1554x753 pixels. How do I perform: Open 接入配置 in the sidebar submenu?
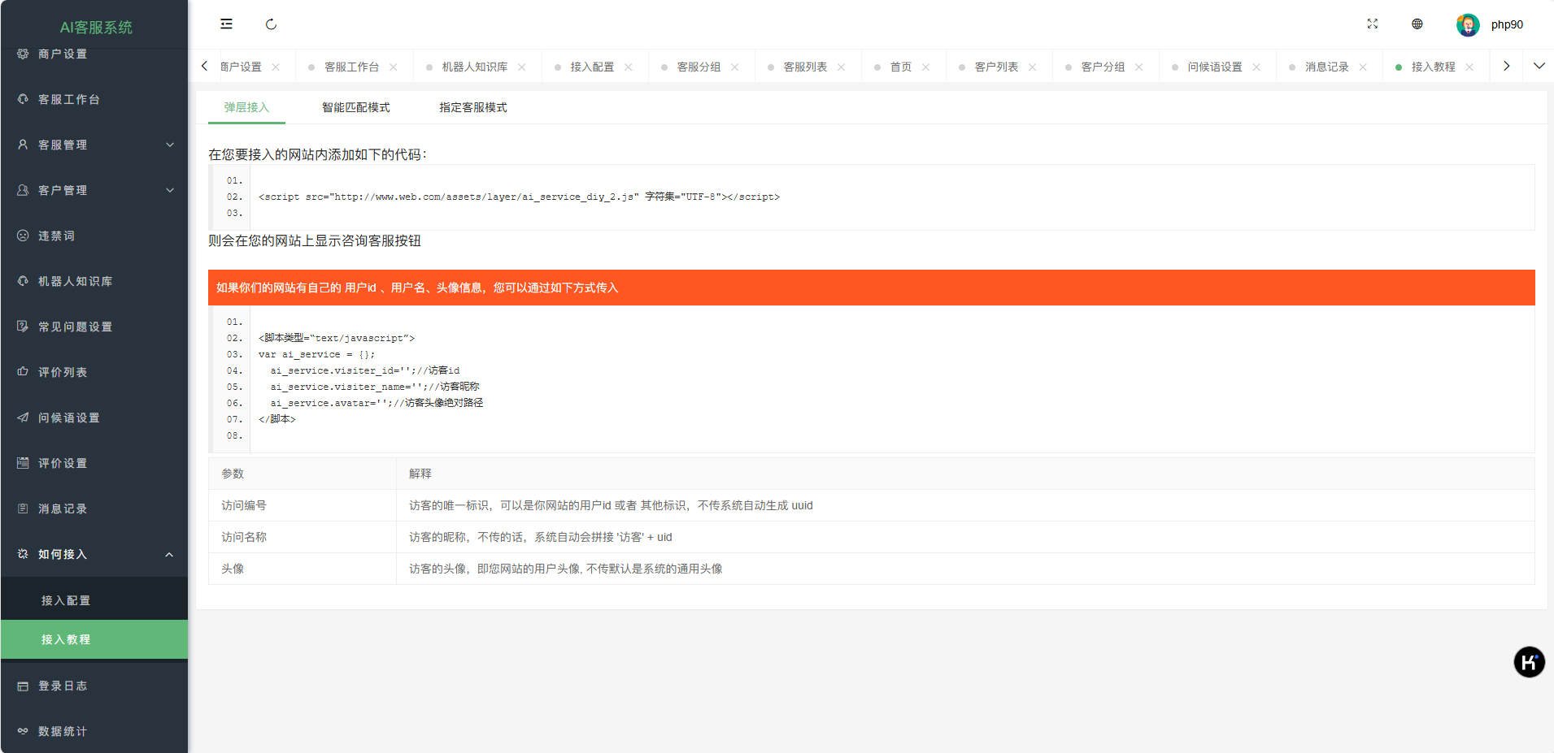coord(66,600)
